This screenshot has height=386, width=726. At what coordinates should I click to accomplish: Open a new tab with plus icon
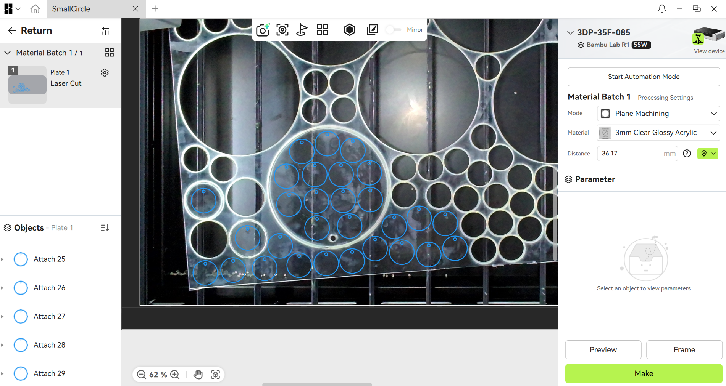point(155,9)
